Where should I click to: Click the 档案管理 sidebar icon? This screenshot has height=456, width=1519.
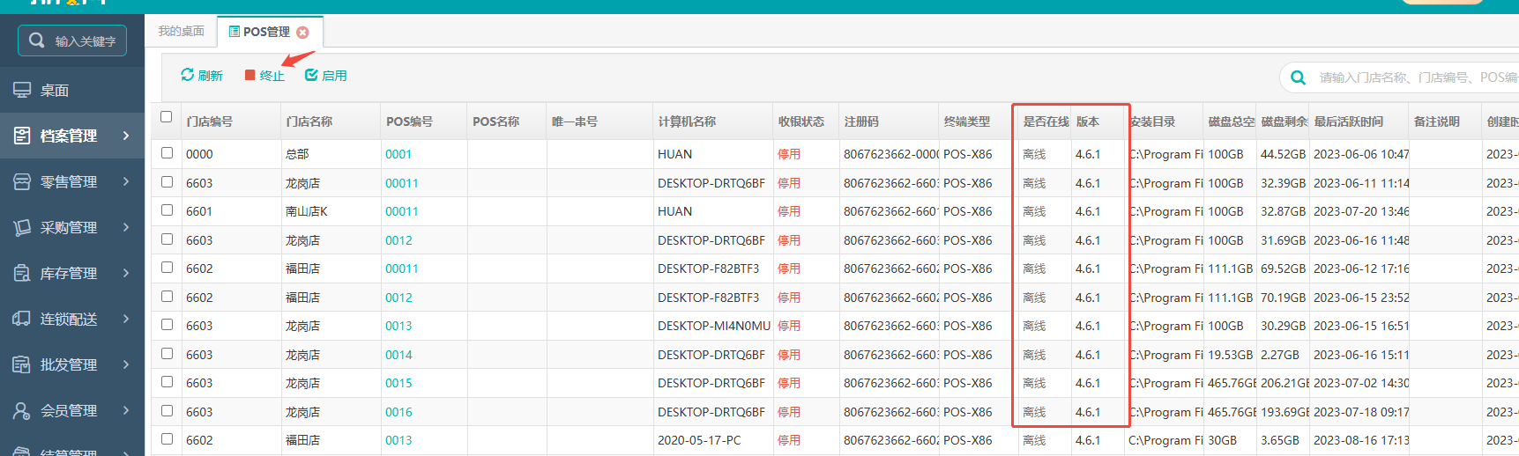pyautogui.click(x=22, y=136)
